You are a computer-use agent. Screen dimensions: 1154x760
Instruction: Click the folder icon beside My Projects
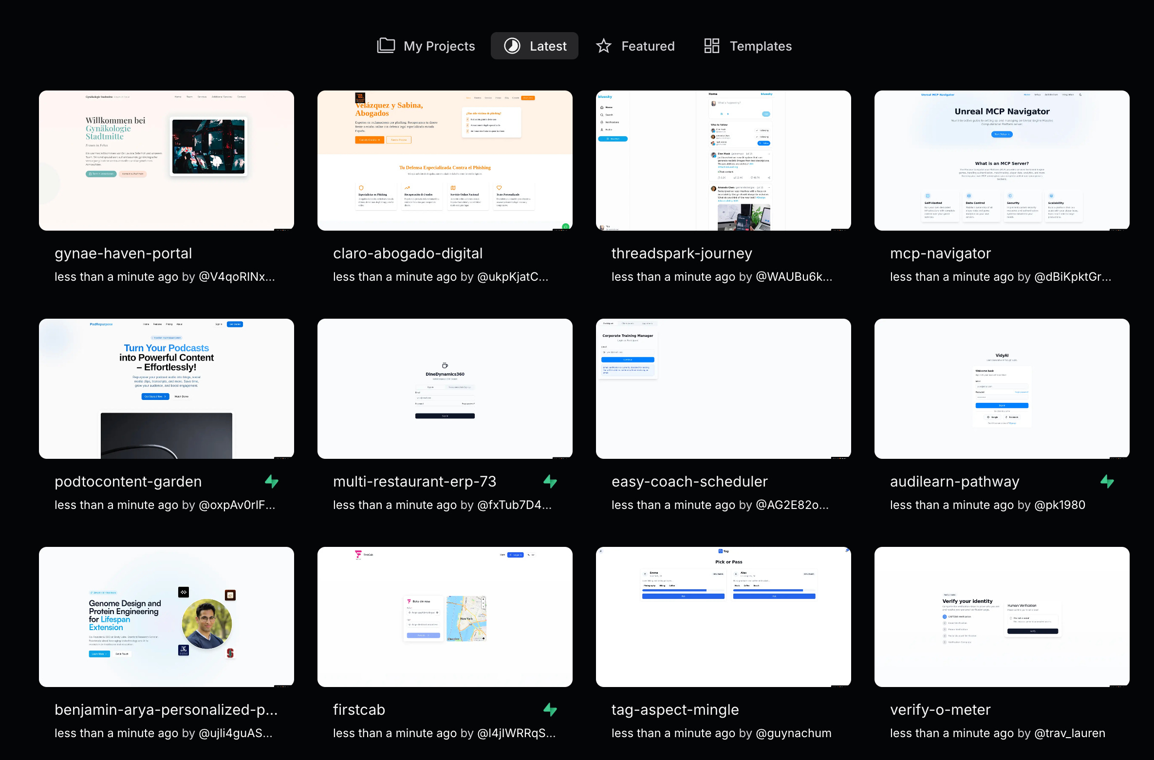tap(386, 46)
